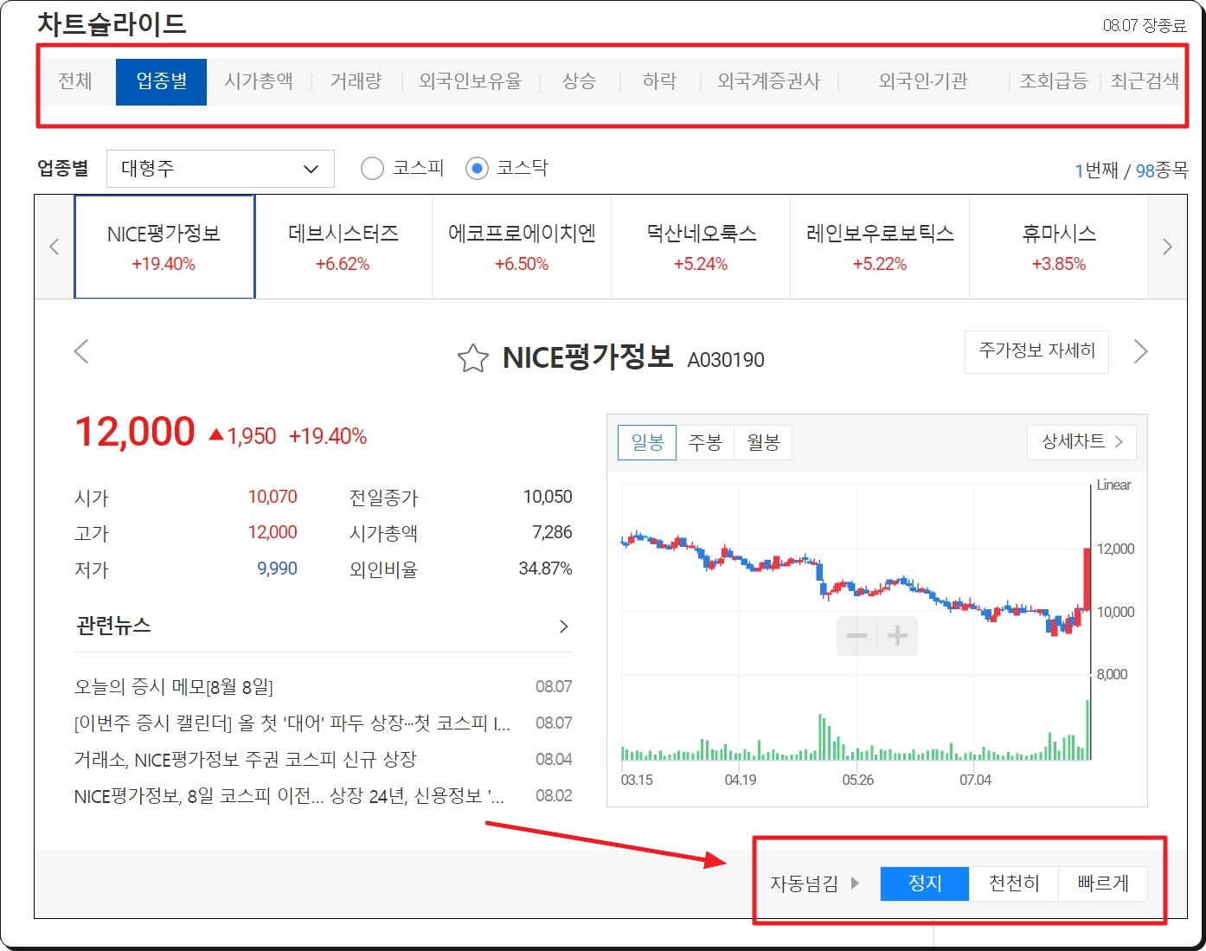Open the 대형주 sector dropdown
Screen dimensions: 1206x951
pyautogui.click(x=221, y=169)
